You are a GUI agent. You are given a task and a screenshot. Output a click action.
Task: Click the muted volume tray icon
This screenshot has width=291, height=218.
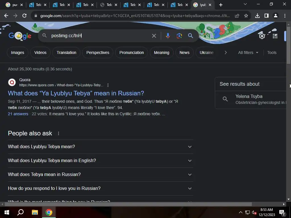pos(254,212)
